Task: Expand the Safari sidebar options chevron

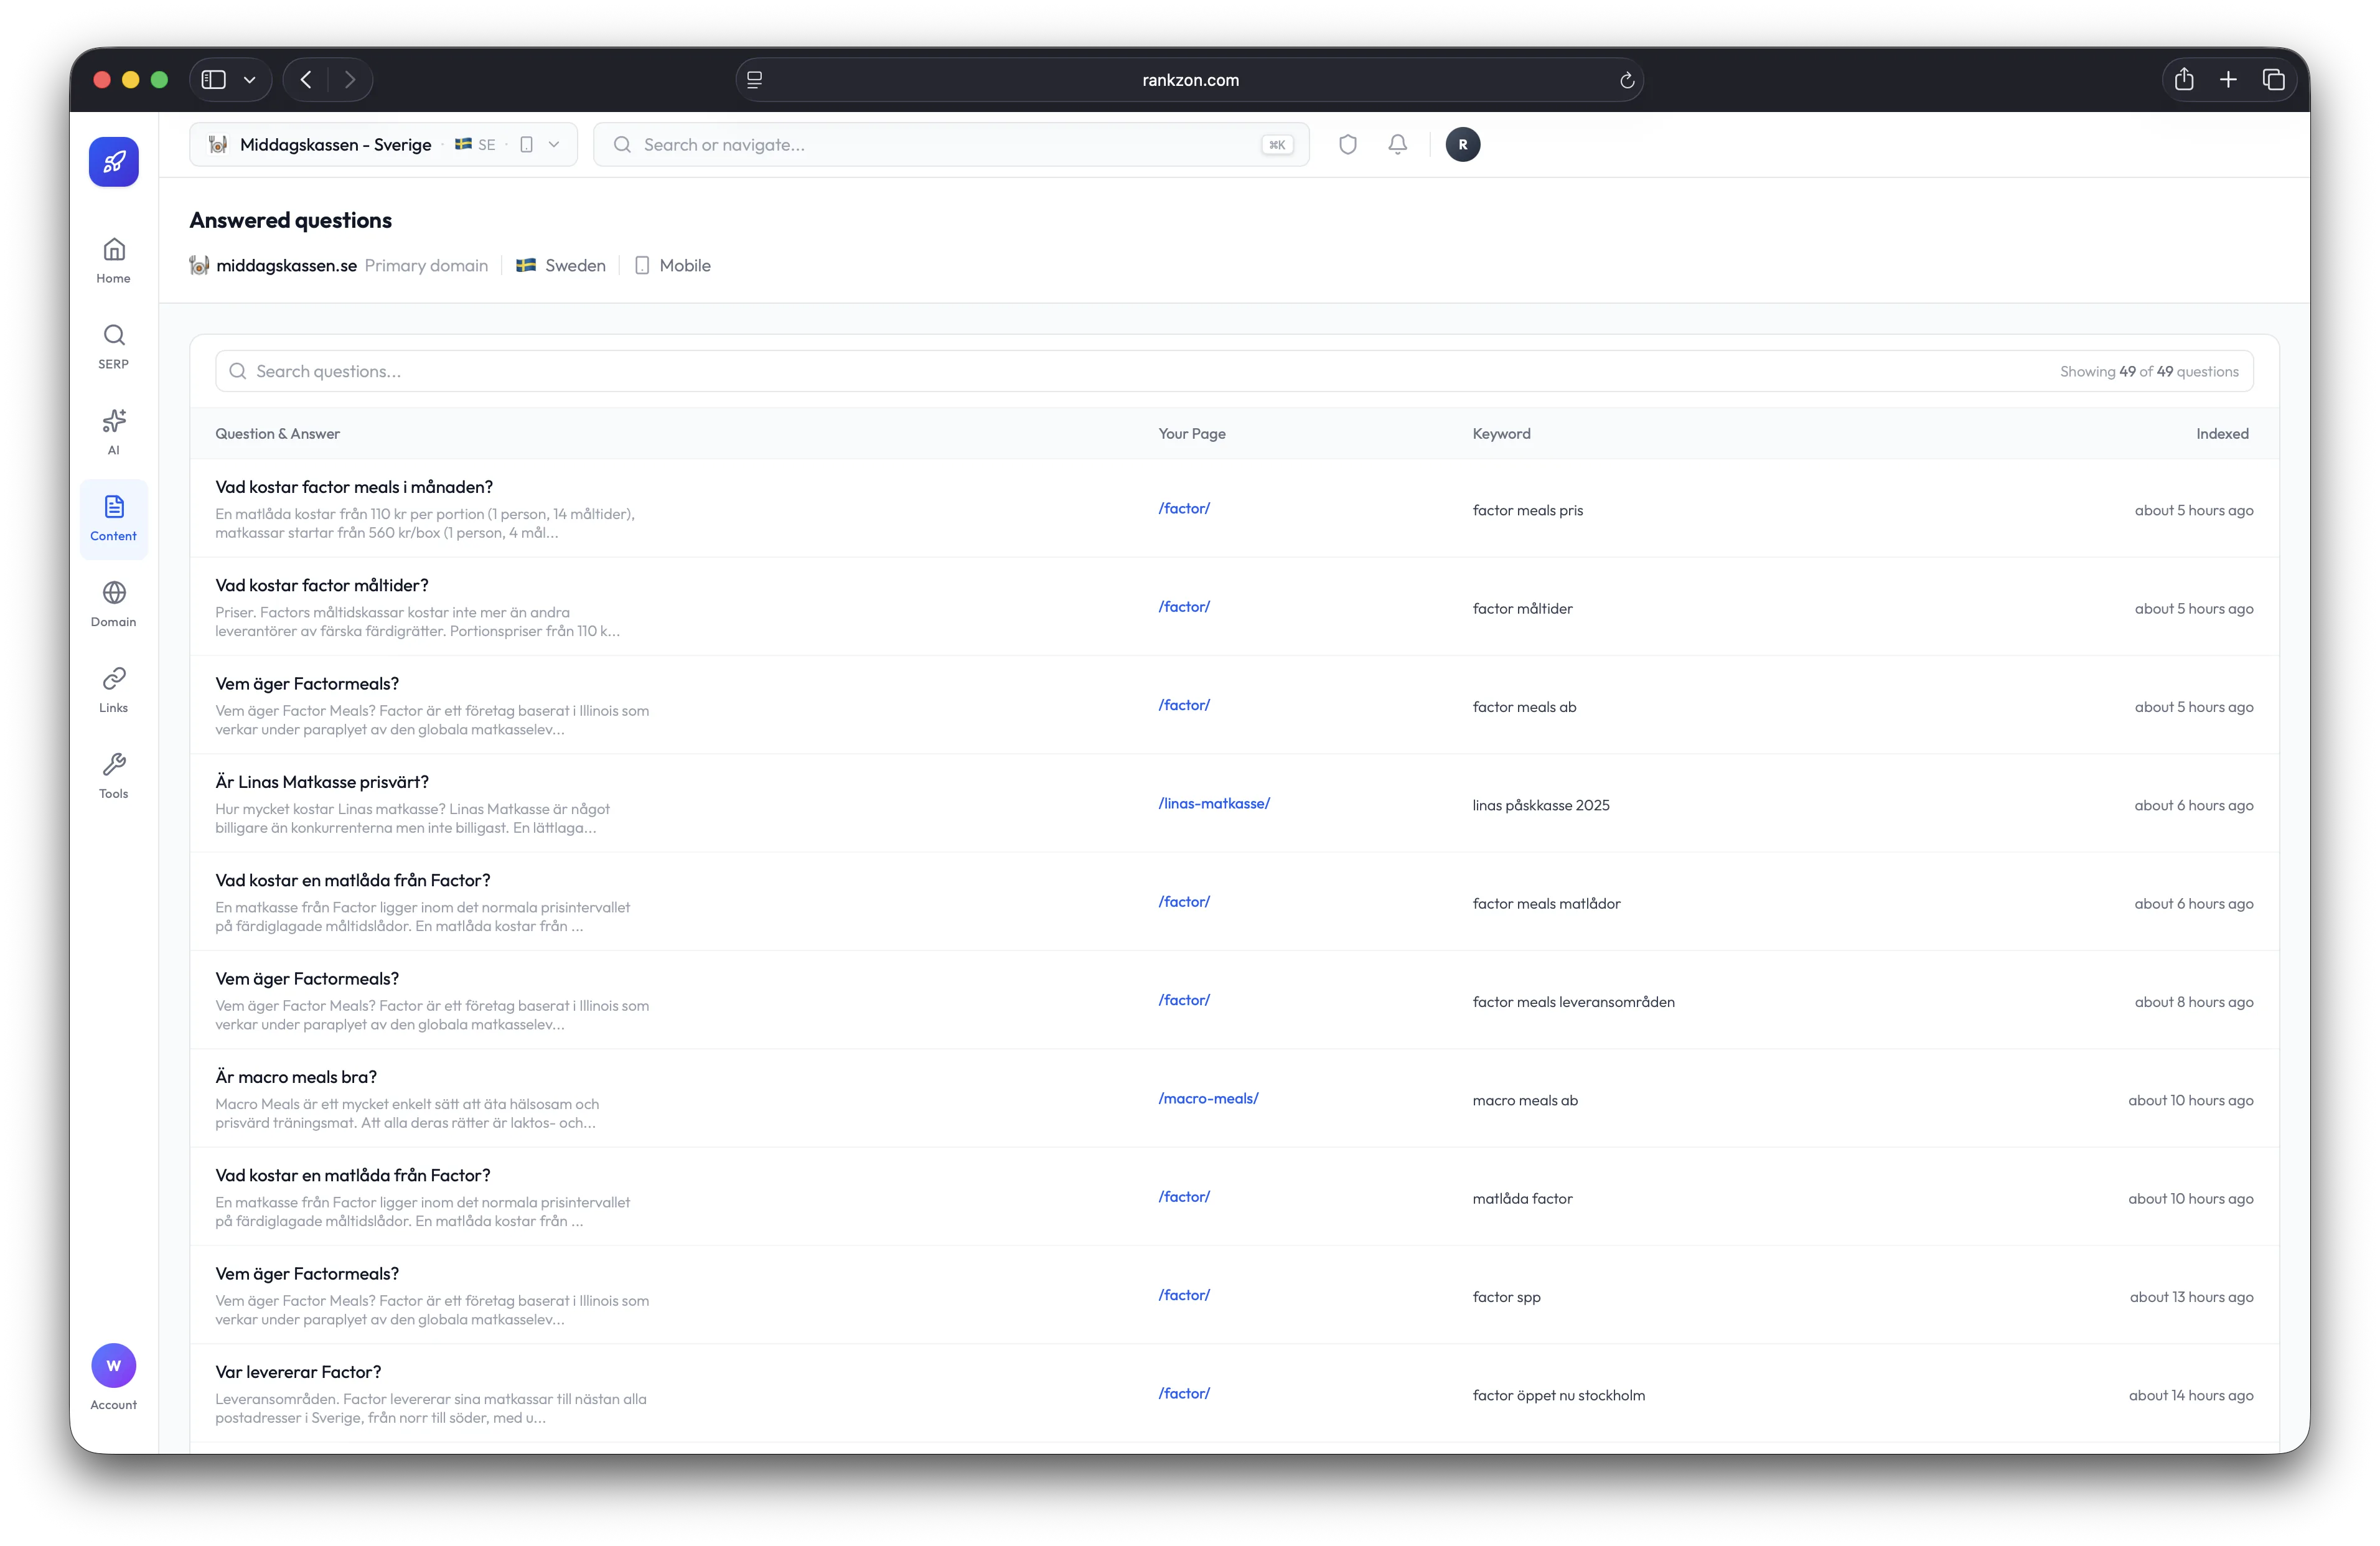Action: 250,80
